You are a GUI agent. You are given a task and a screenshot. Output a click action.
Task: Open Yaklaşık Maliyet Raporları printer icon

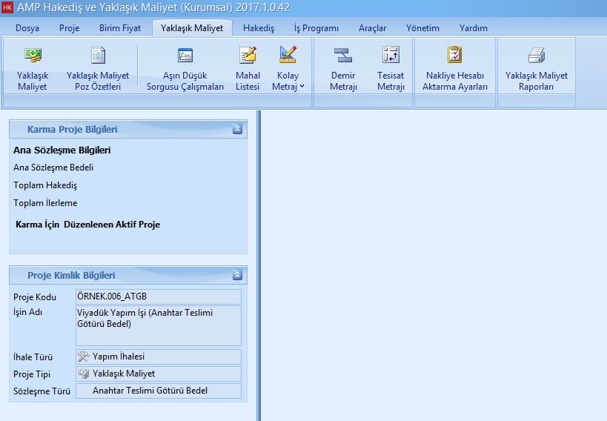click(x=536, y=67)
